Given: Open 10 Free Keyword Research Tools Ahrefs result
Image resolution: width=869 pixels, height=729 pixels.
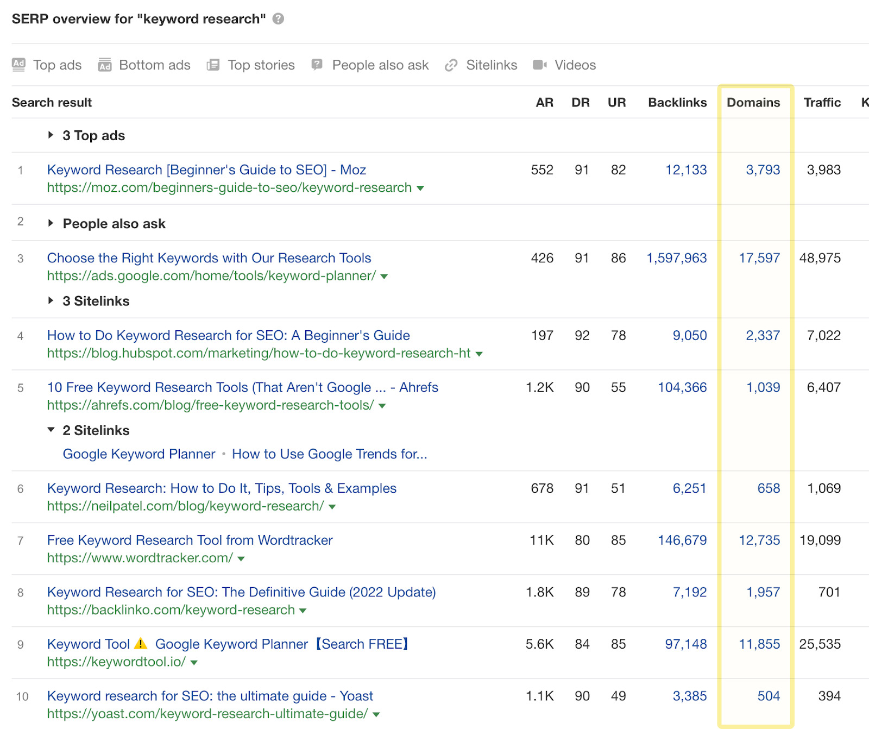Looking at the screenshot, I should (x=243, y=387).
